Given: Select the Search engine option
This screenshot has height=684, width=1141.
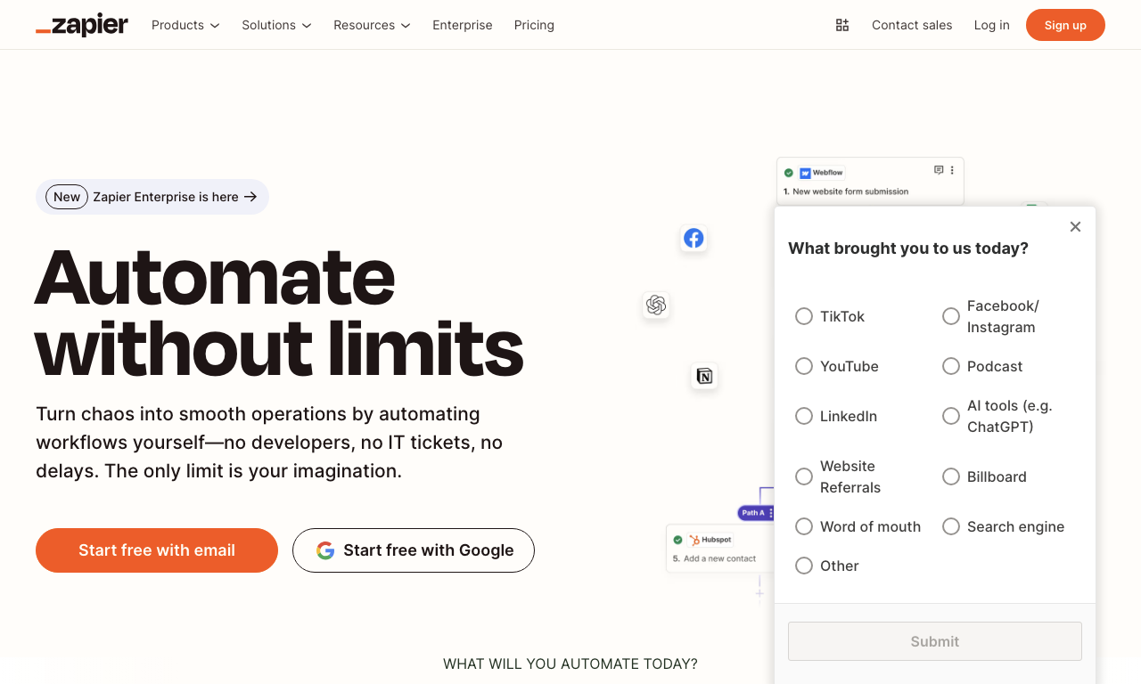Looking at the screenshot, I should click(x=951, y=526).
